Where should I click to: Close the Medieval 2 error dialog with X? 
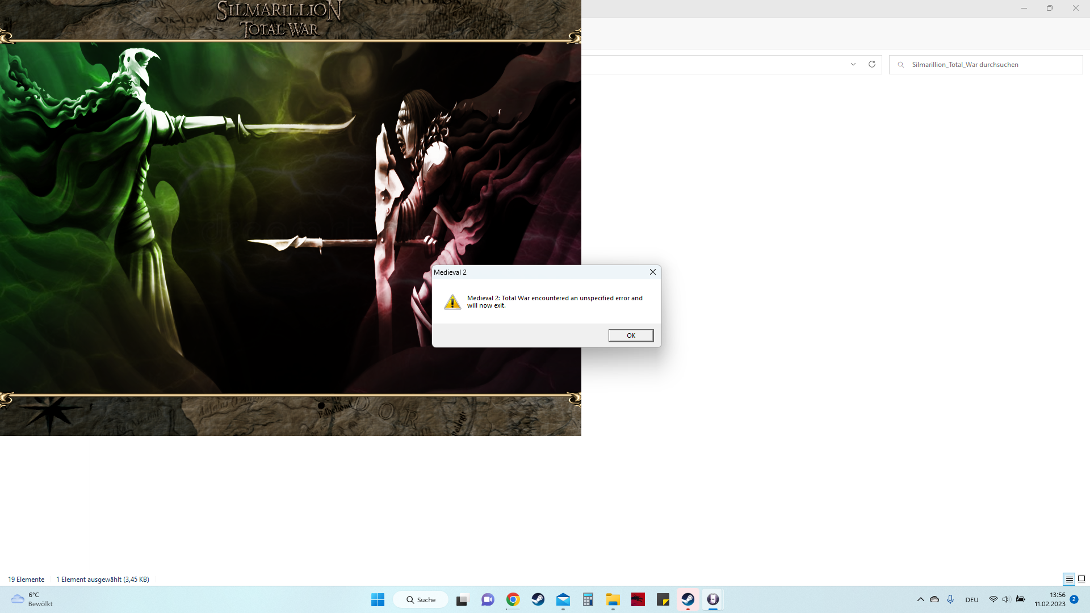(x=653, y=272)
